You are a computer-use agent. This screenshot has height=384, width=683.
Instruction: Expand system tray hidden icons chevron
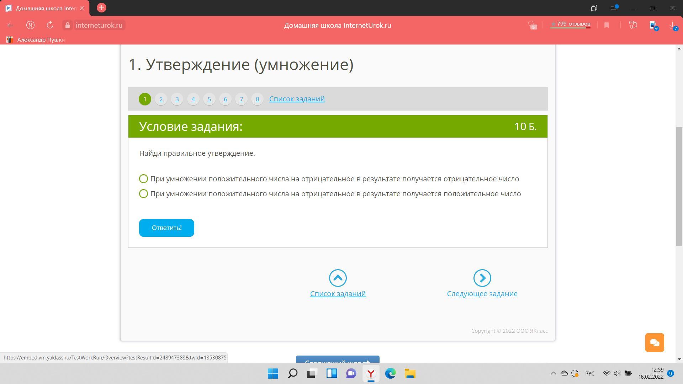(x=553, y=373)
